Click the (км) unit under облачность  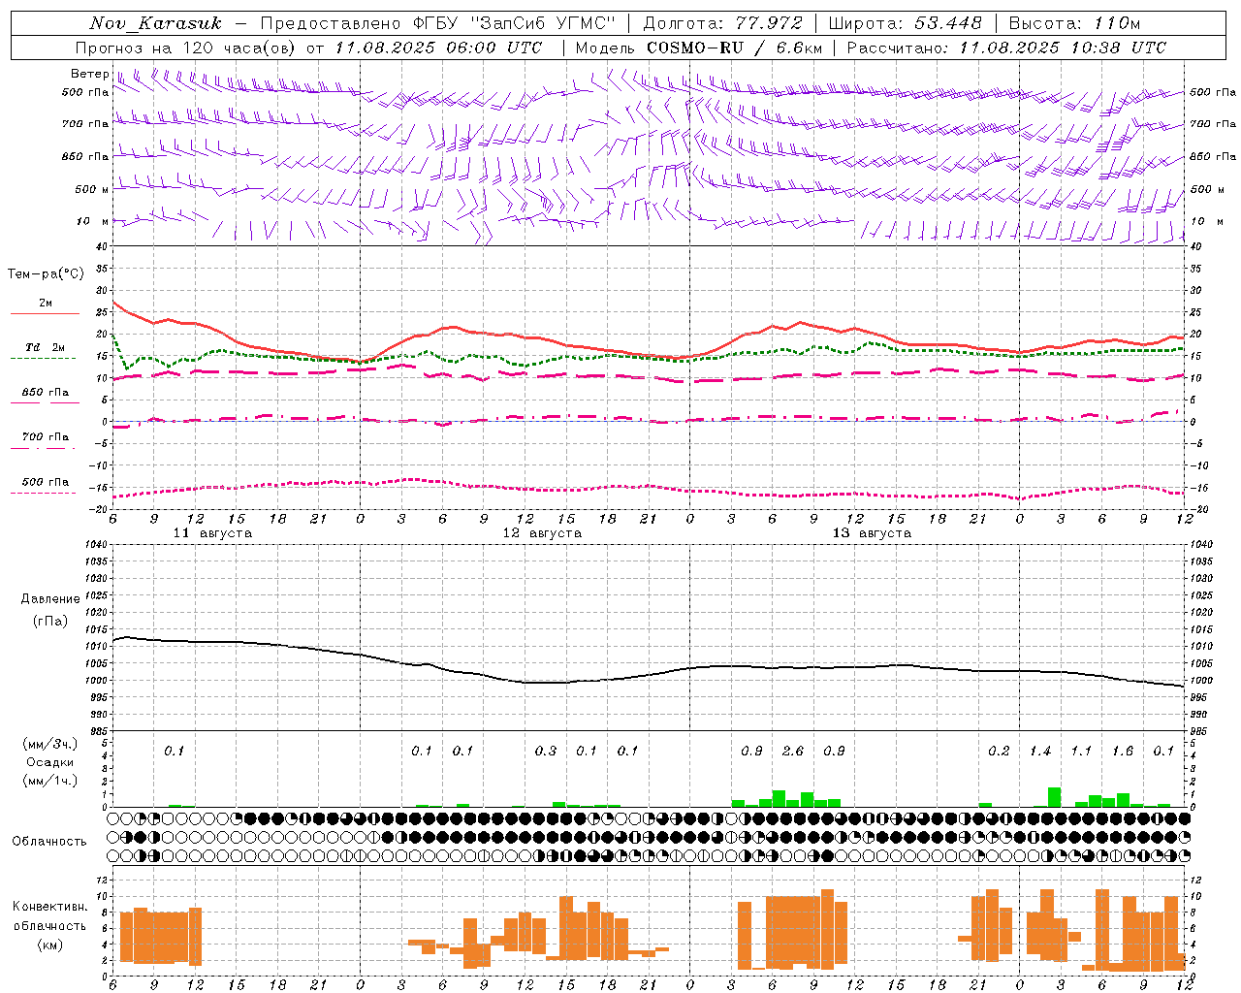[50, 945]
